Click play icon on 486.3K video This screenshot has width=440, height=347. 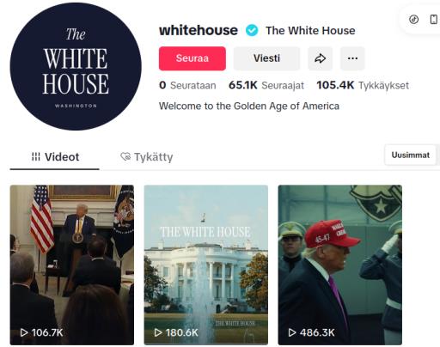point(292,332)
